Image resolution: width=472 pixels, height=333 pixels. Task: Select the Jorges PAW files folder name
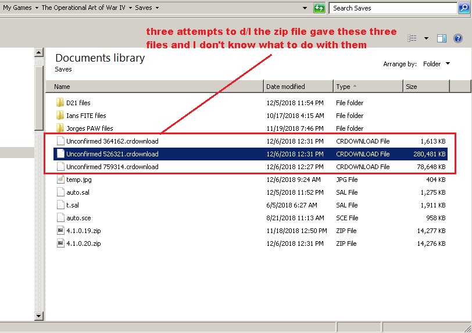tap(90, 128)
